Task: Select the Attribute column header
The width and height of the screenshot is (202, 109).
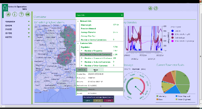Action: click(x=82, y=69)
